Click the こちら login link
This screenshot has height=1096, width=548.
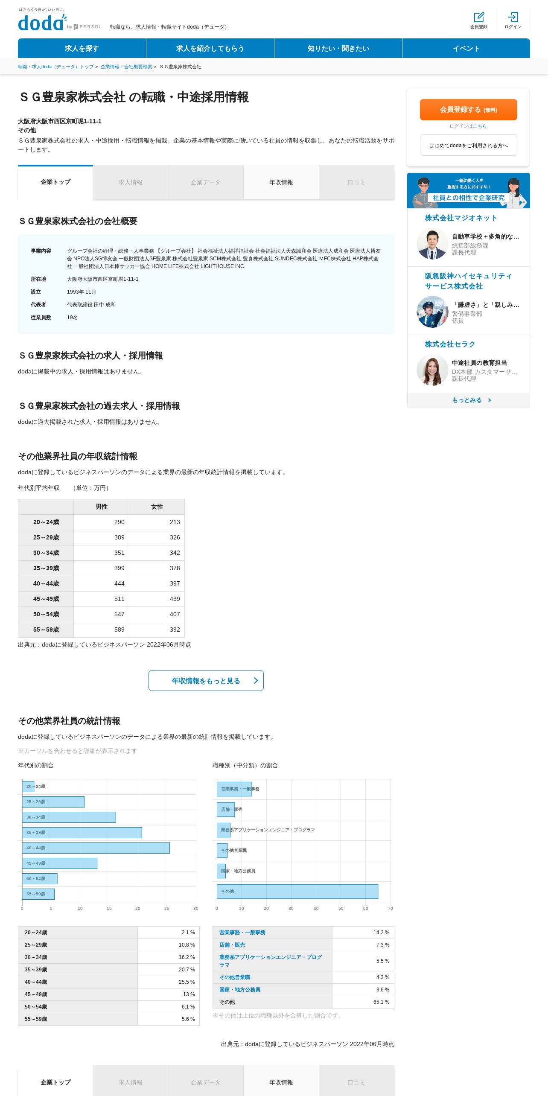pos(480,126)
